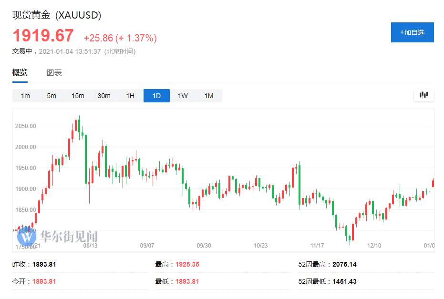Click the 11/17 date axis label
This screenshot has width=444, height=299.
tap(317, 246)
